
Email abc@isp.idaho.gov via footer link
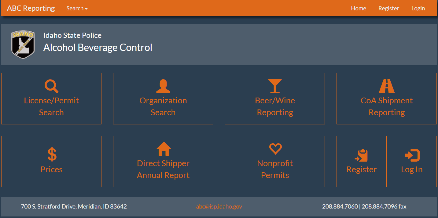point(219,206)
